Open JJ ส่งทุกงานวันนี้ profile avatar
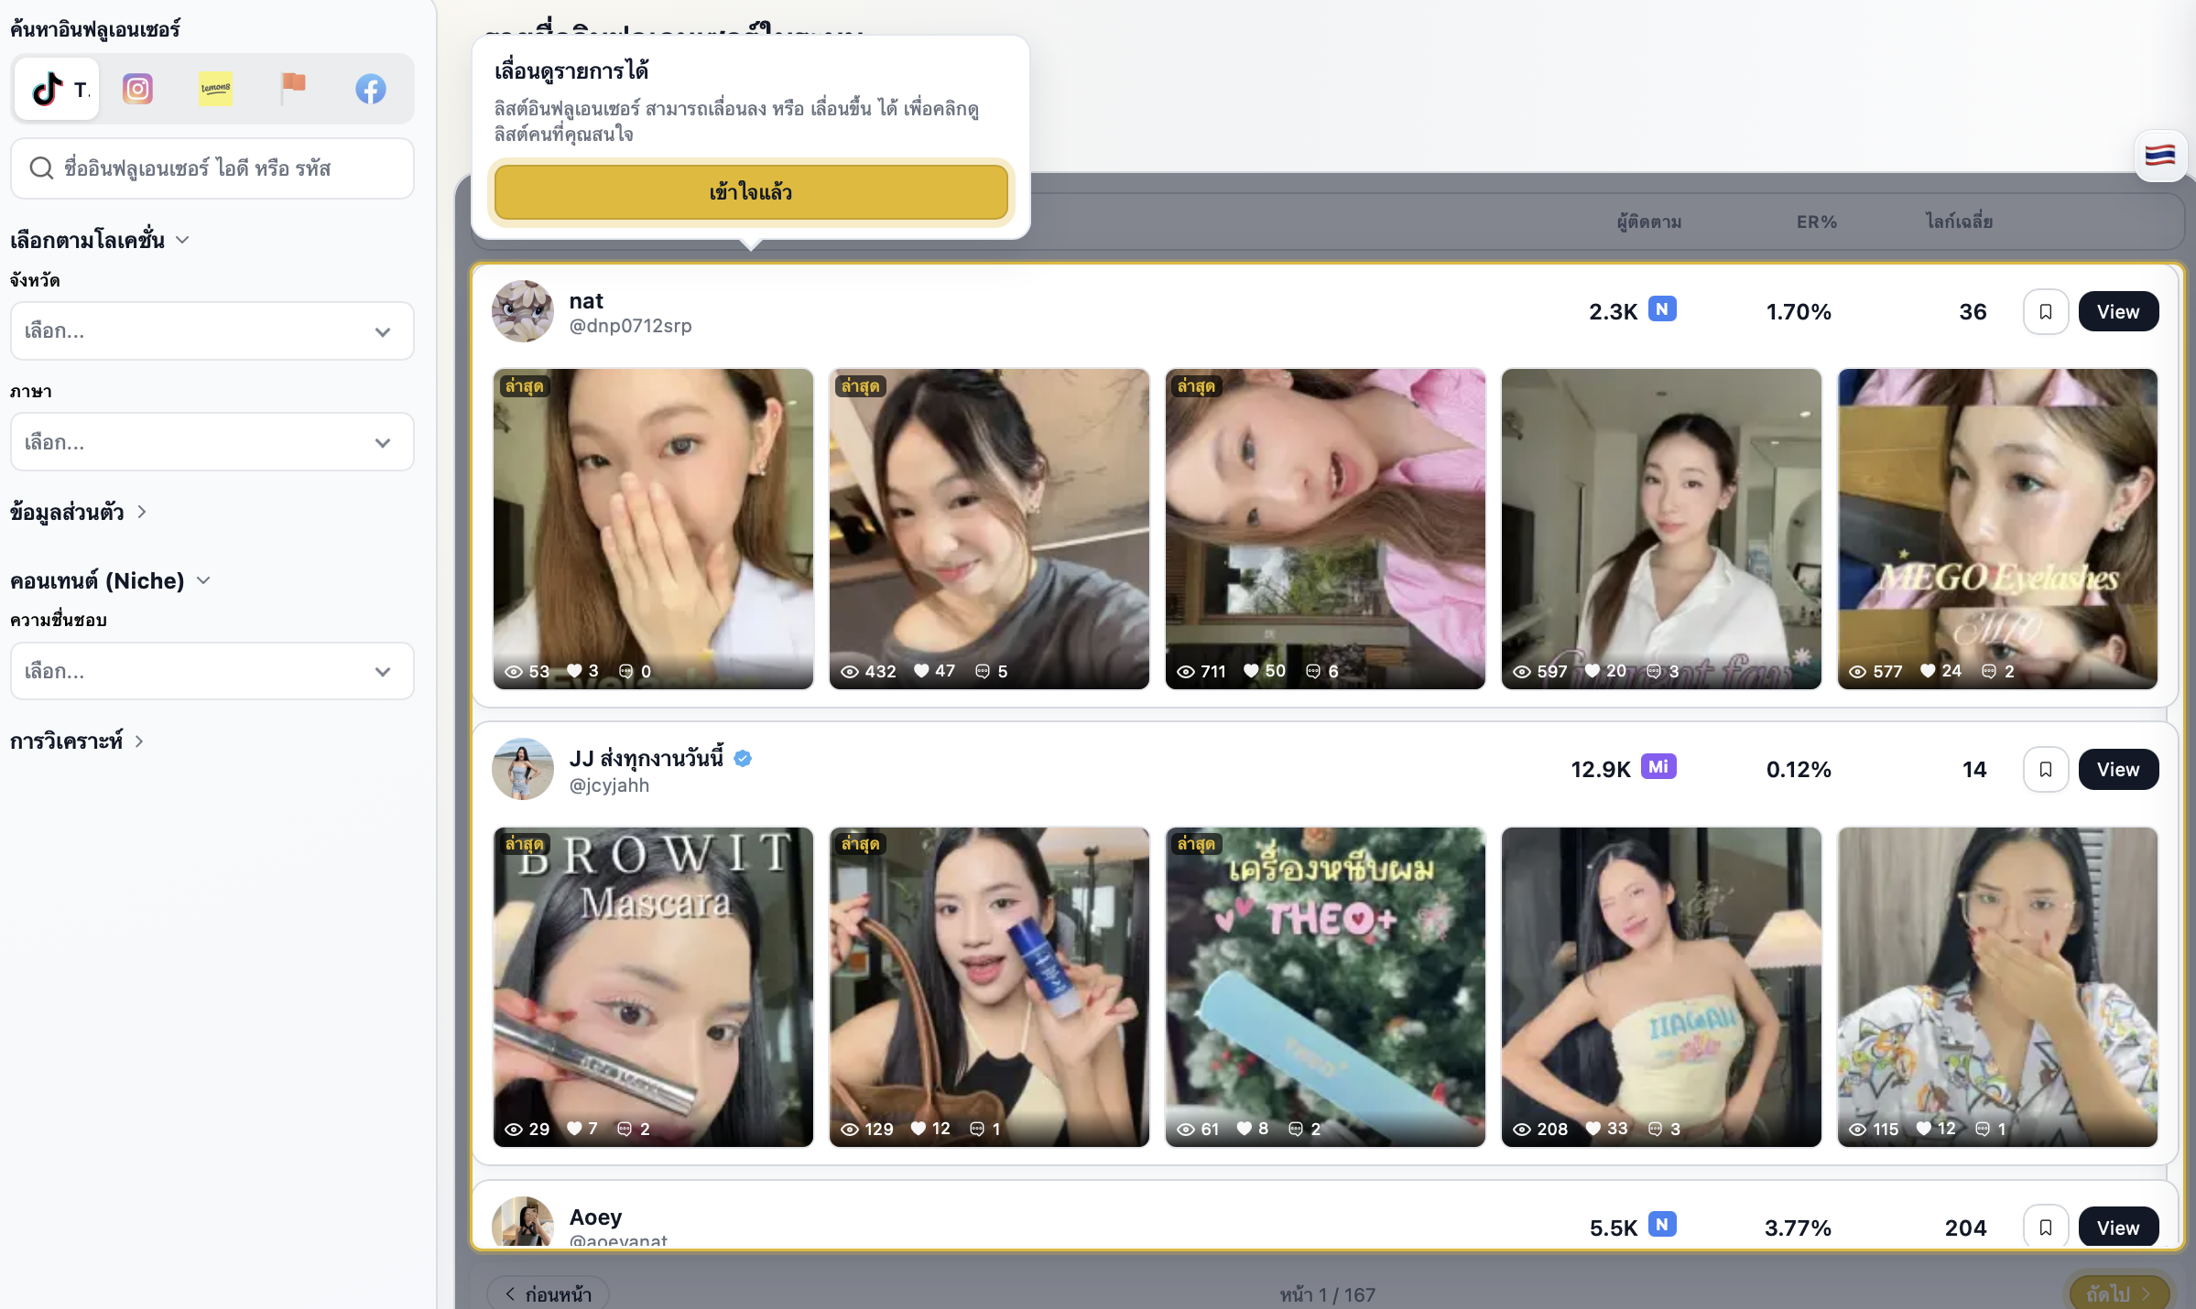Screen dimensions: 2196x1309 tap(523, 769)
